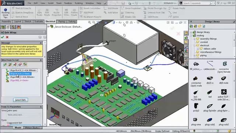
Task: Expand the Sensor Enclosure feature tree
Action: [48, 27]
